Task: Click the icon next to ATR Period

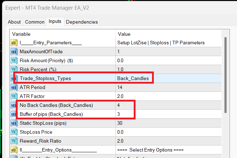Action: click(x=15, y=87)
